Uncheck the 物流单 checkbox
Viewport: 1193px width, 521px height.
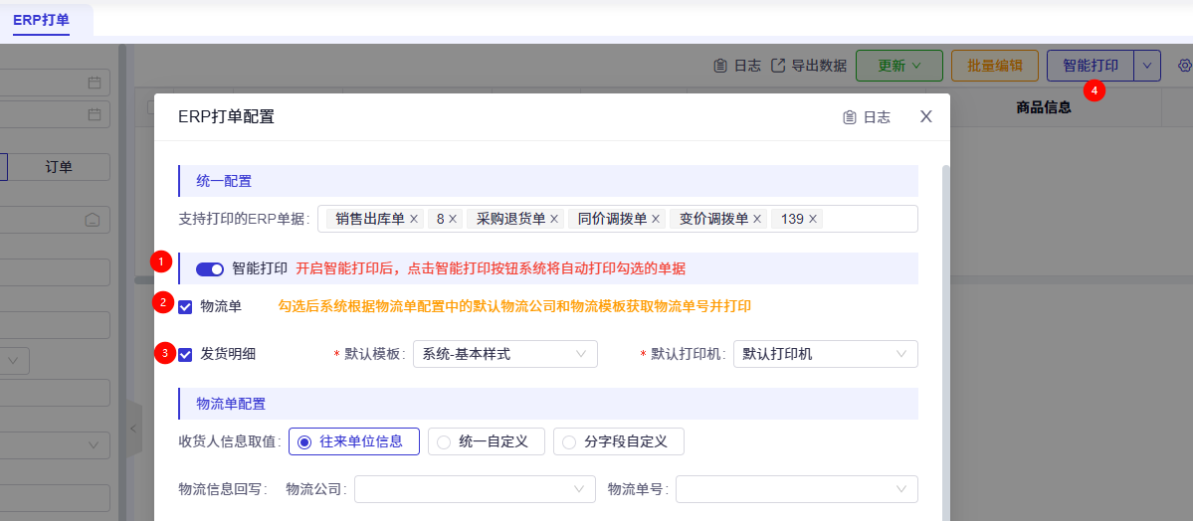pyautogui.click(x=185, y=307)
